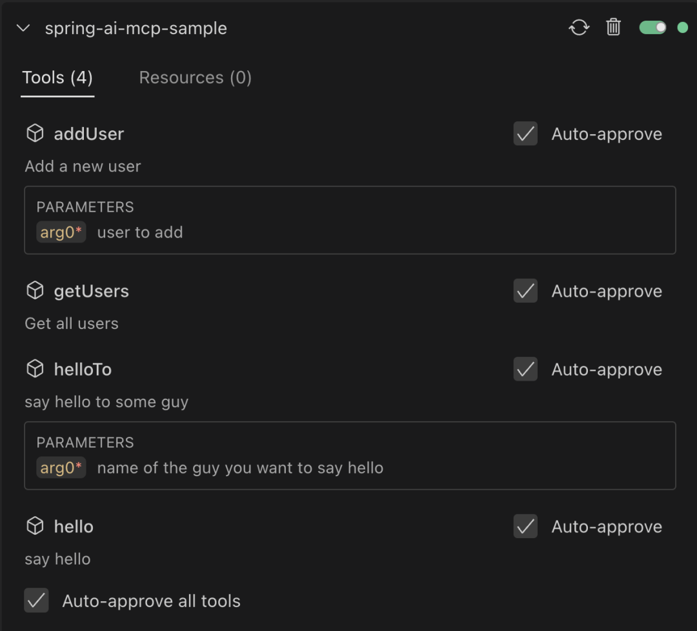Click the cube icon beside hello tool
Viewport: 697px width, 631px height.
coord(35,526)
